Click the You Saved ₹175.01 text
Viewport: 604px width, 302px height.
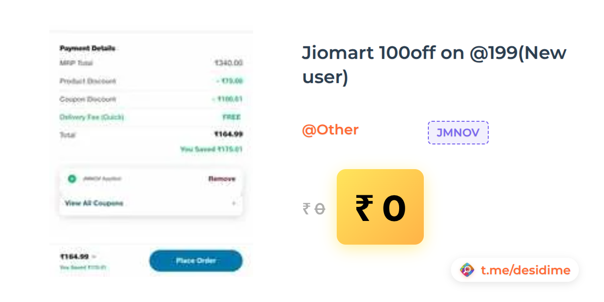(211, 149)
